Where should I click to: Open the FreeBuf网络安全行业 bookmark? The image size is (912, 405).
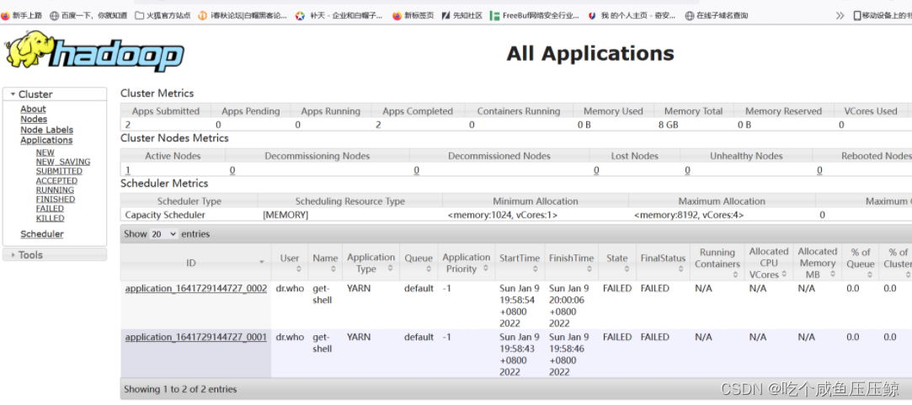534,15
